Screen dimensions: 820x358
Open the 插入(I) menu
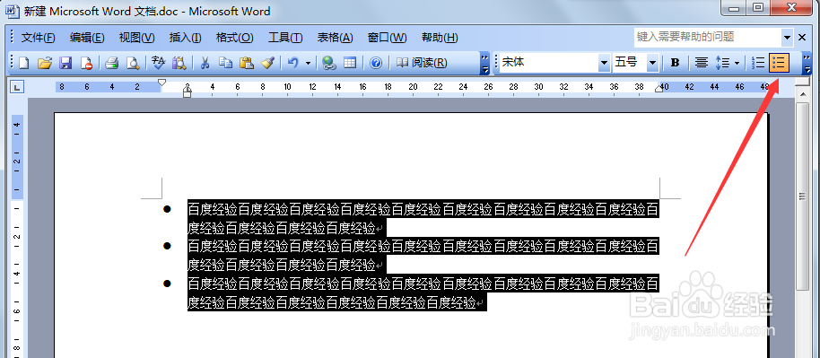[185, 38]
